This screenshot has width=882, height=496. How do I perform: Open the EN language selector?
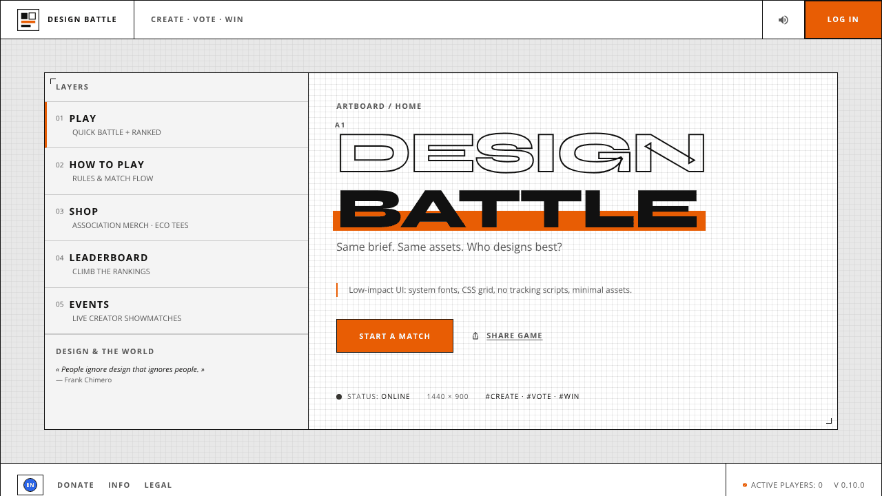[x=30, y=485]
